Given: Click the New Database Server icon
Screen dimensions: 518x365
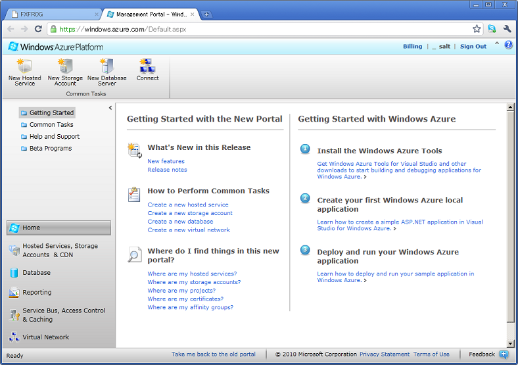Looking at the screenshot, I should (106, 66).
